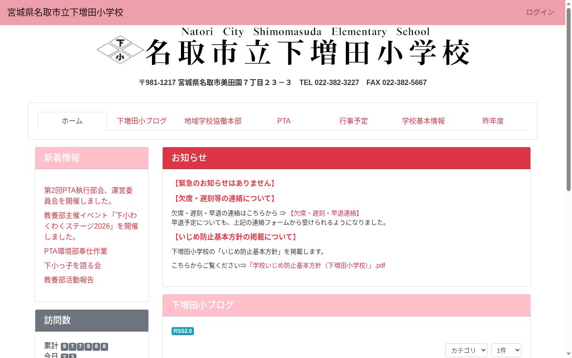The height and width of the screenshot is (358, 572).
Task: Open the 宮城県名取市立下増田小学校 header link
Action: (65, 12)
